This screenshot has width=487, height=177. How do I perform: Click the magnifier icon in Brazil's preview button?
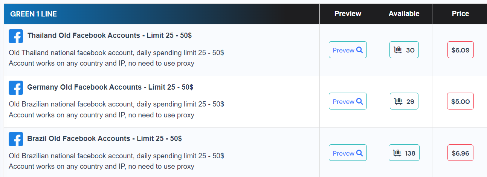(359, 153)
